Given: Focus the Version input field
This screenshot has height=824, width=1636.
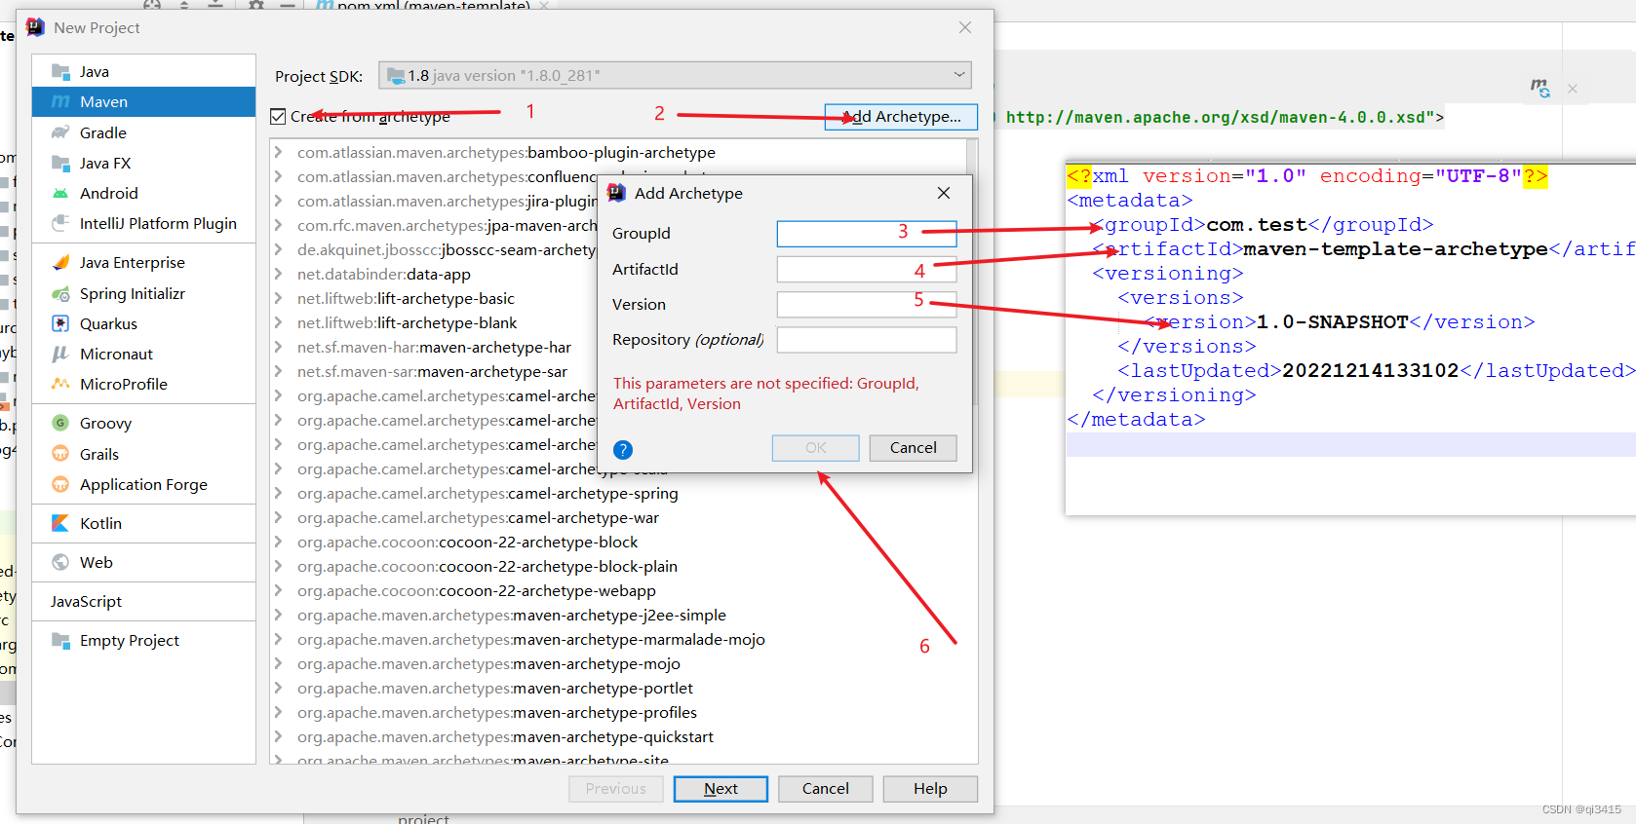Looking at the screenshot, I should tap(867, 304).
